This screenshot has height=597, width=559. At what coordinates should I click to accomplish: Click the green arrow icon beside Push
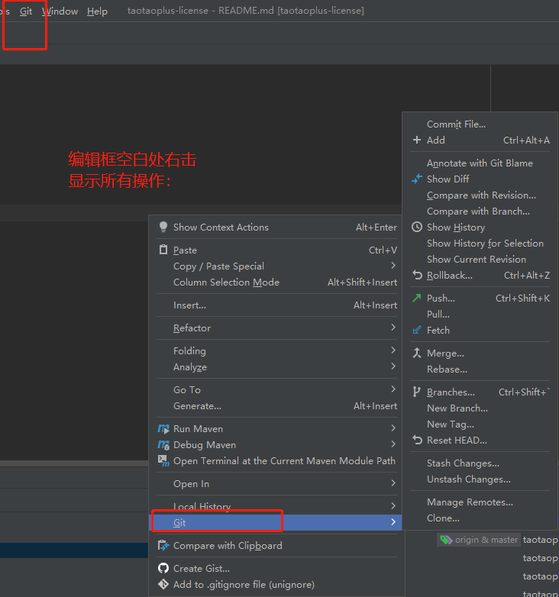coord(417,298)
